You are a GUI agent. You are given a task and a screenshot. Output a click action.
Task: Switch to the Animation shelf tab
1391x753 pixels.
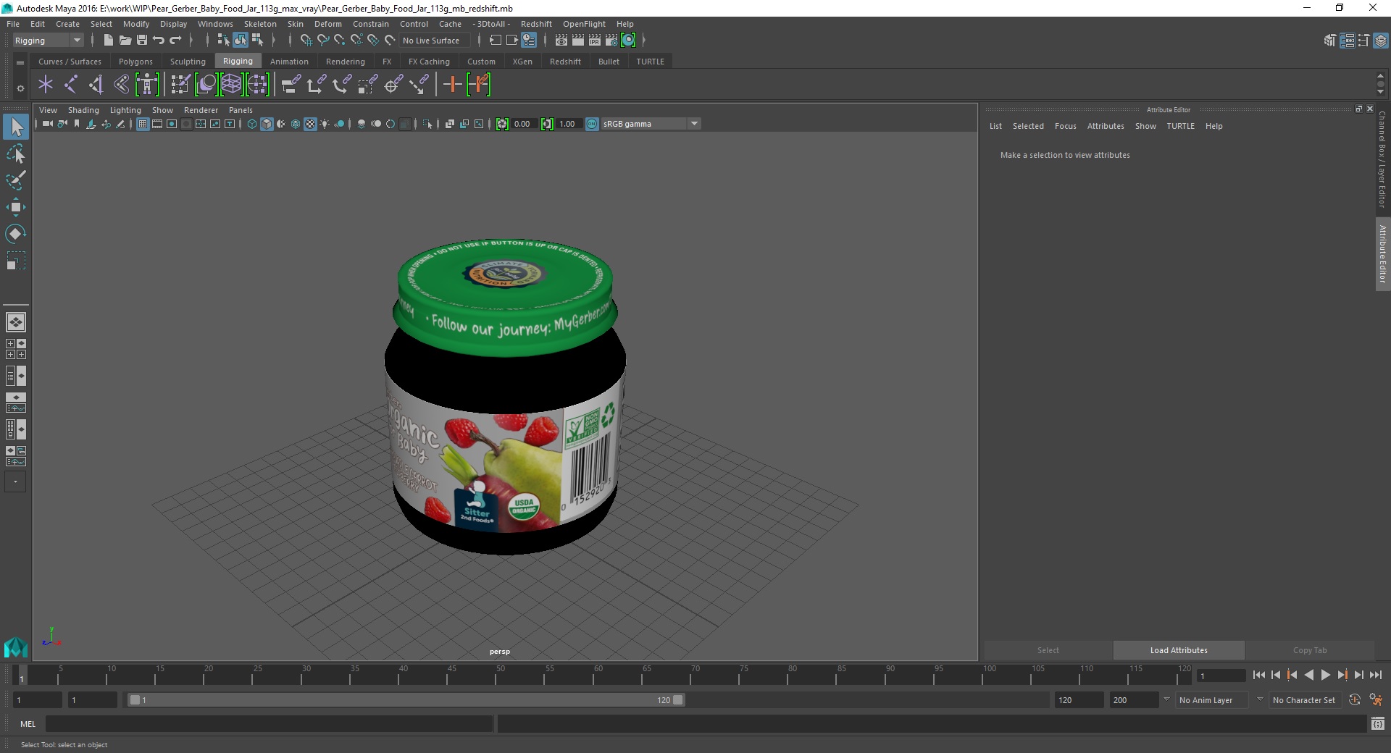click(x=289, y=62)
